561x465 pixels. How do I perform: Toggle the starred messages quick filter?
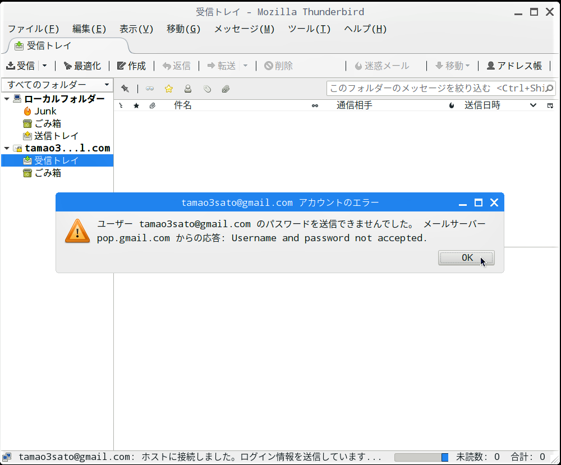(168, 89)
